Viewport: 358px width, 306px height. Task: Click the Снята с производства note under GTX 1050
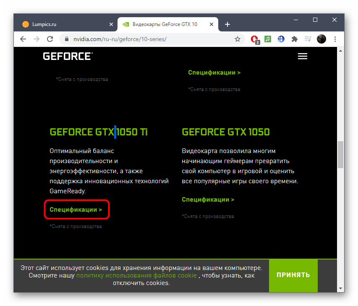(208, 216)
